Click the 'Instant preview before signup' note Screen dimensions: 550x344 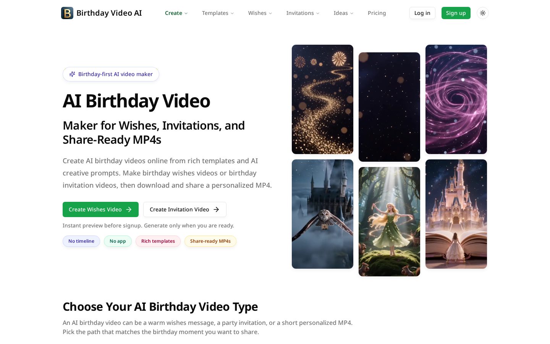[148, 226]
